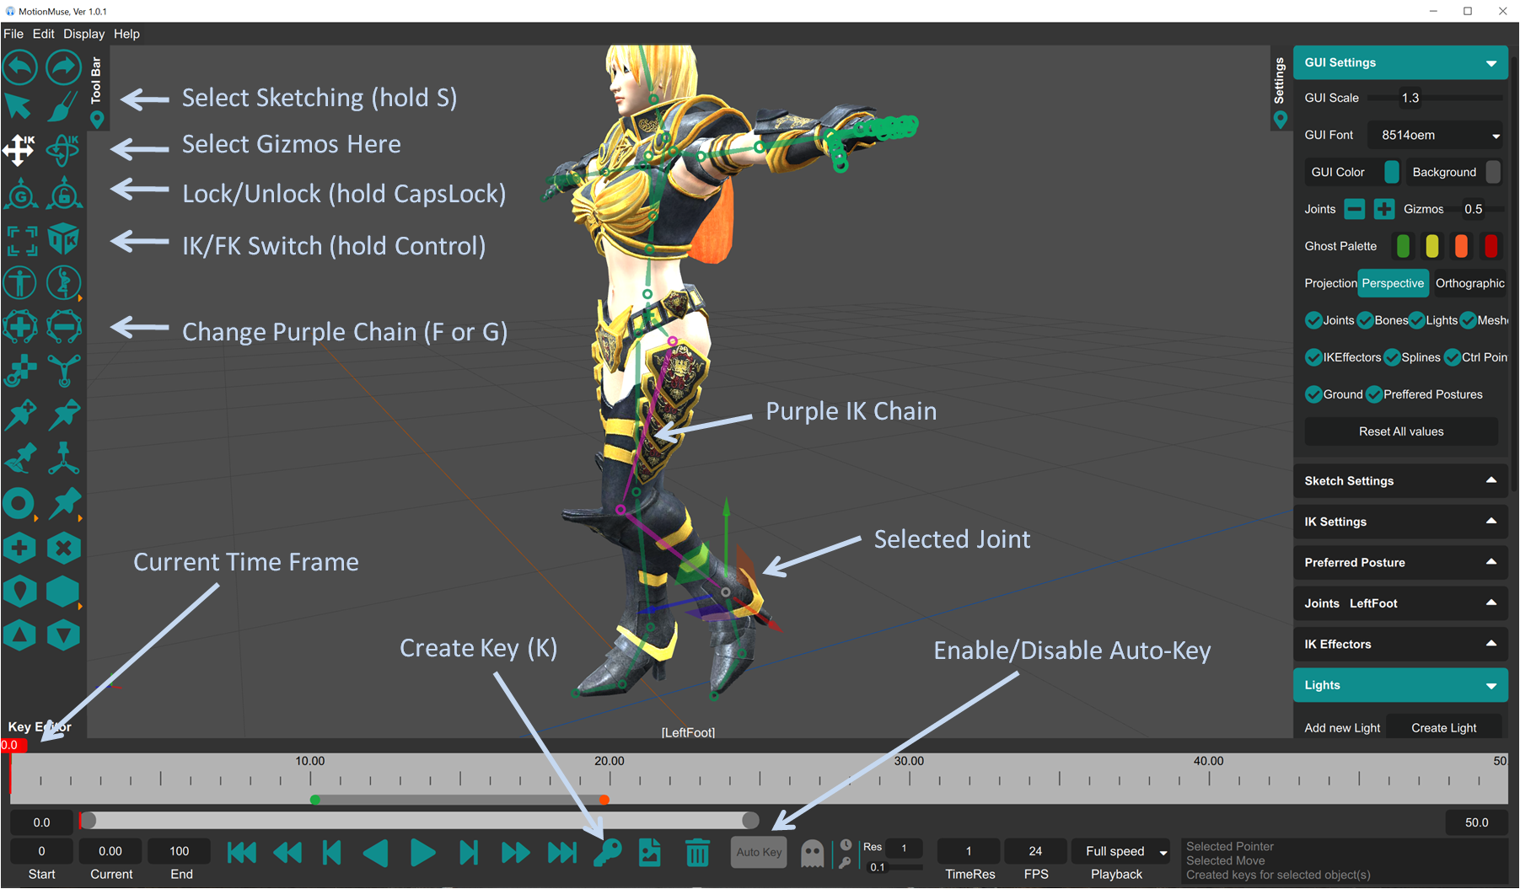Open the Help menu

[126, 34]
